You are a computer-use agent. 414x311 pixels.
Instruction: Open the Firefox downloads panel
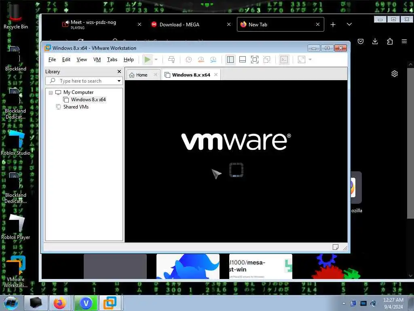pyautogui.click(x=375, y=41)
